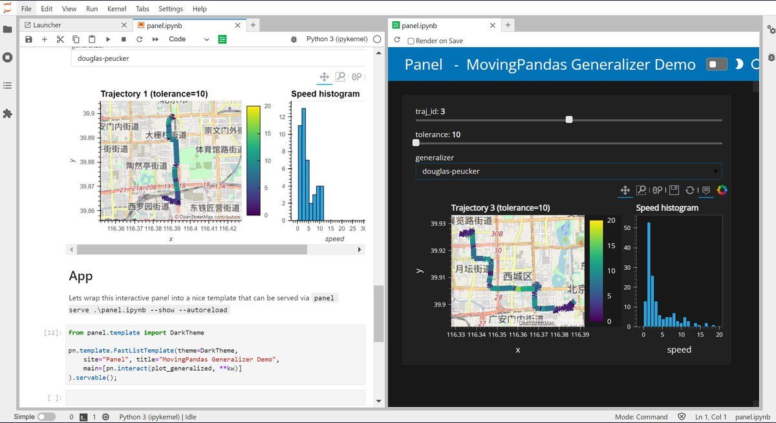Click the terminal count status bar icon
This screenshot has width=776, height=423.
pyautogui.click(x=83, y=417)
